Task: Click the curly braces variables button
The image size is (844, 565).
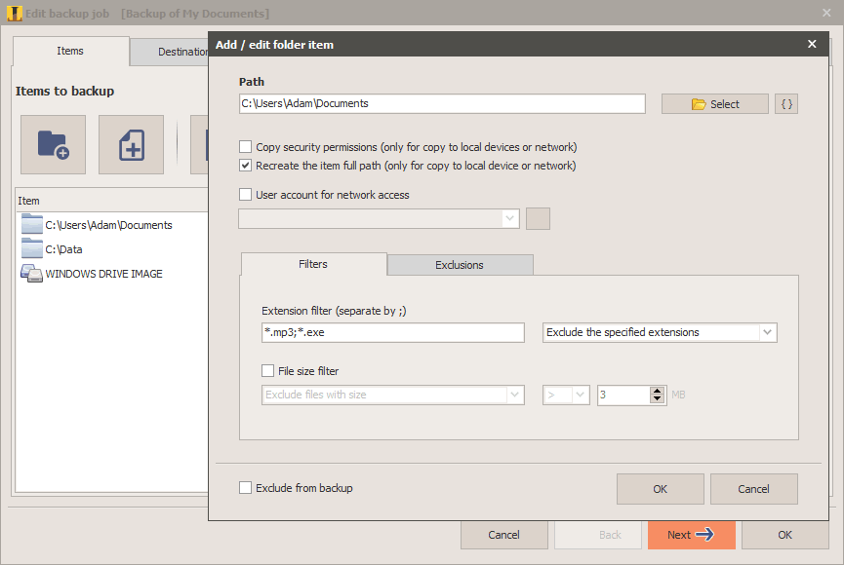Action: [785, 104]
